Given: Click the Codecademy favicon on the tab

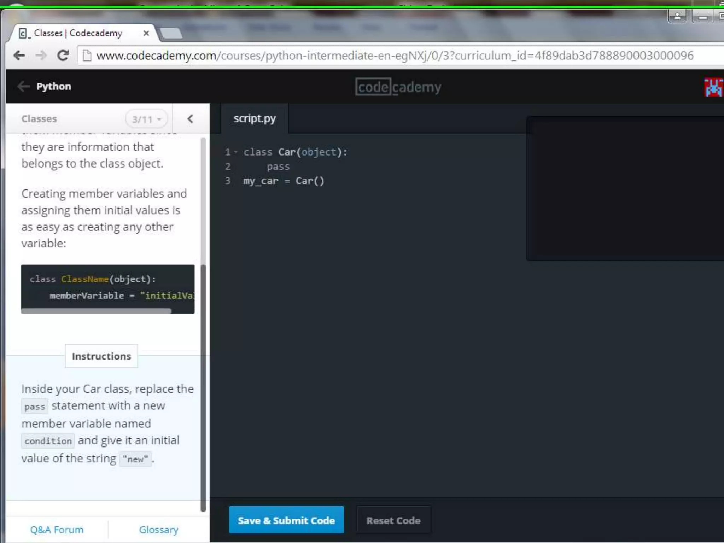Looking at the screenshot, I should pyautogui.click(x=24, y=33).
